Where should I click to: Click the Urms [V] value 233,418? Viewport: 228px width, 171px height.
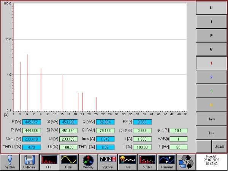[x=32, y=139]
